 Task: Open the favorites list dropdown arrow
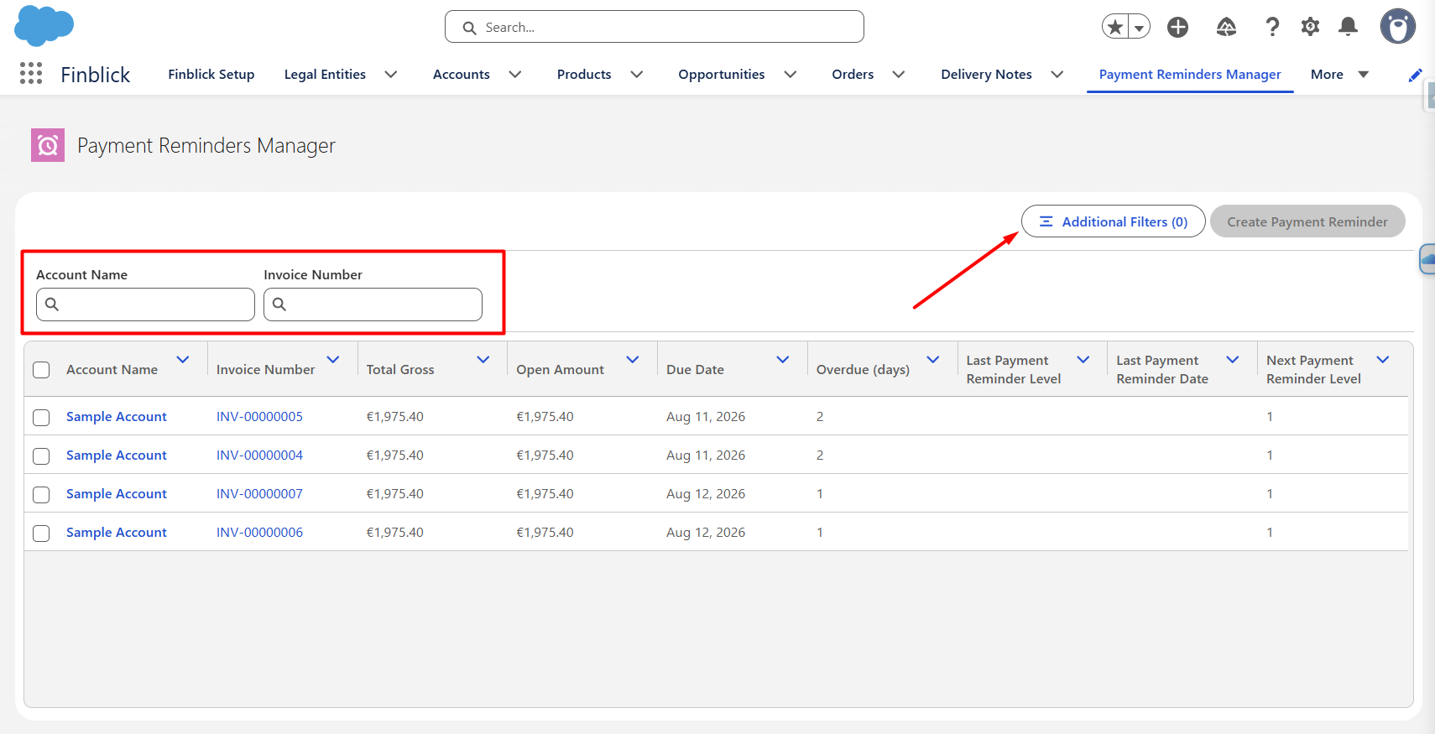click(x=1139, y=27)
